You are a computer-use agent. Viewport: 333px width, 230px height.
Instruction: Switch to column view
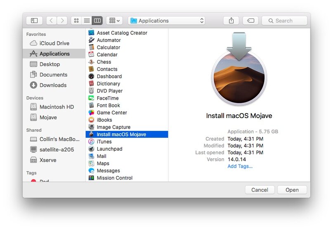click(x=97, y=21)
